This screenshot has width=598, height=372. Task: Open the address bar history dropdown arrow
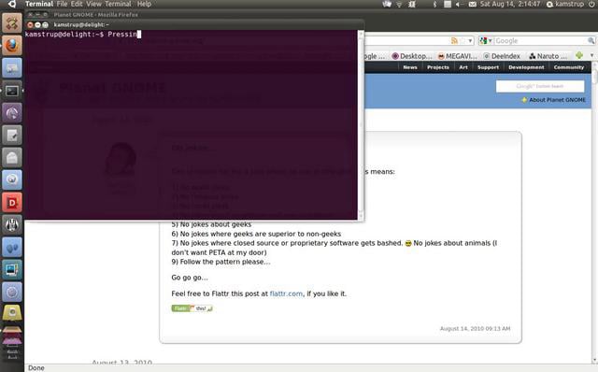pyautogui.click(x=470, y=41)
